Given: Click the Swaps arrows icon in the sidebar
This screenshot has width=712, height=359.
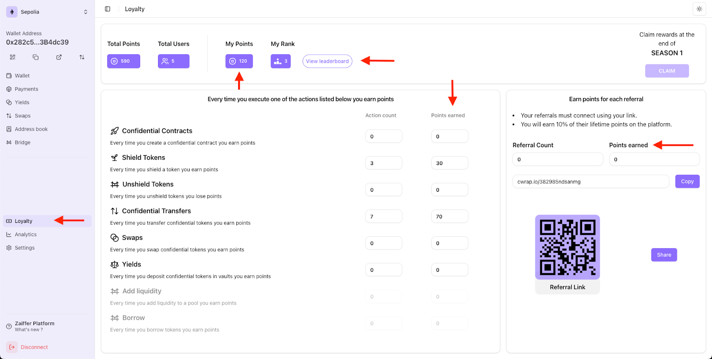Looking at the screenshot, I should [9, 116].
